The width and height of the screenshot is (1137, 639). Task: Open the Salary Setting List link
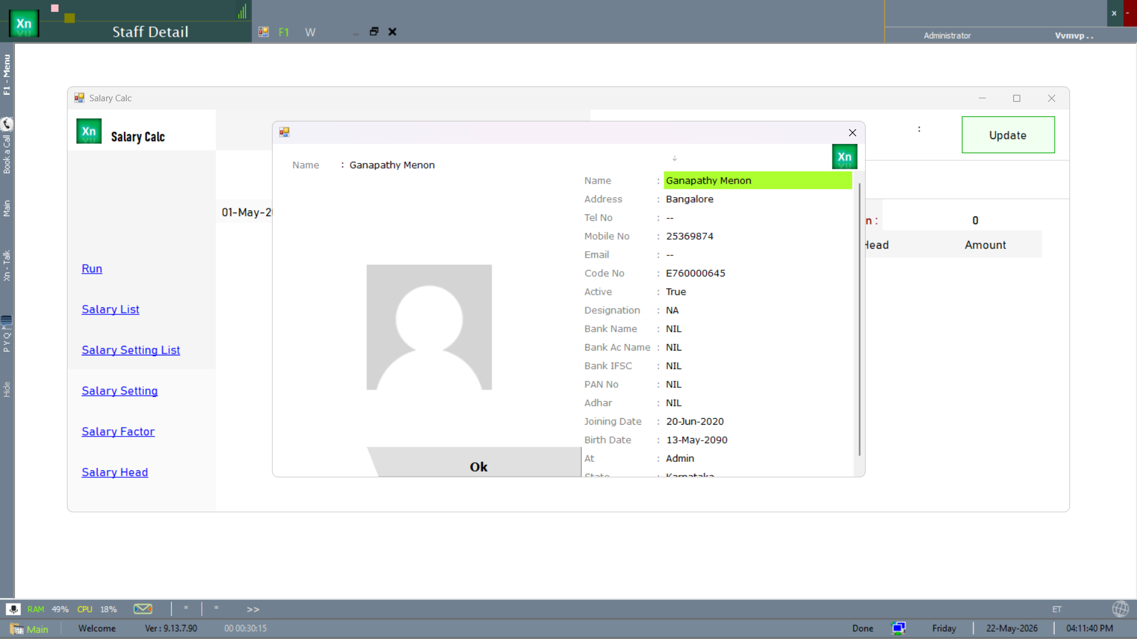point(131,351)
